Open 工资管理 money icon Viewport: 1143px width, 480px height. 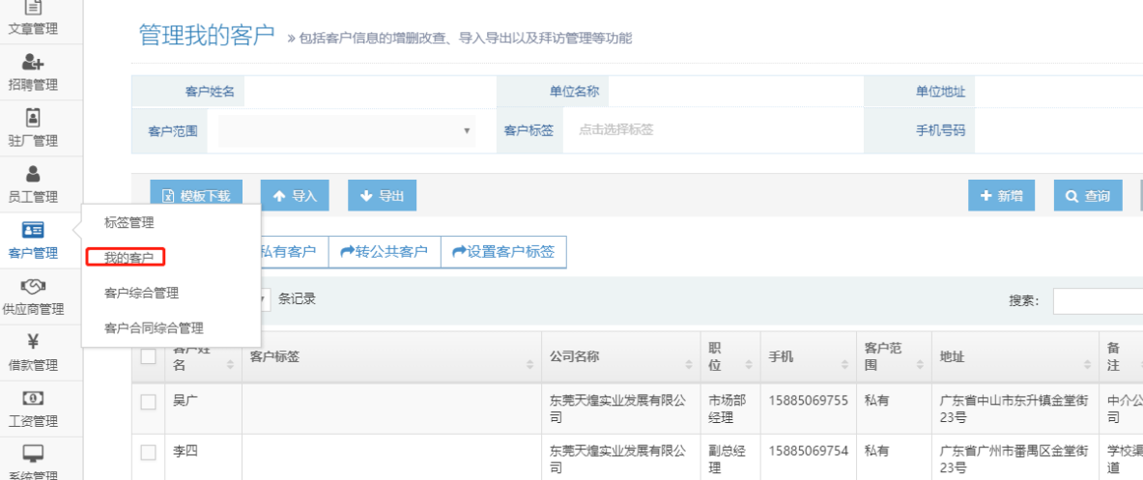coord(33,398)
